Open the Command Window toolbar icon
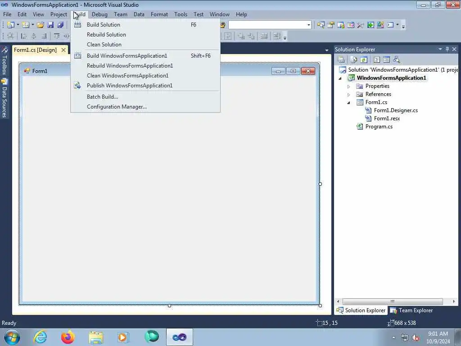The width and height of the screenshot is (461, 346). point(390,25)
